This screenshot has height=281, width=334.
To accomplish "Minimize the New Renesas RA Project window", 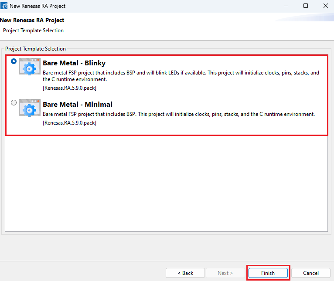I will point(286,6).
